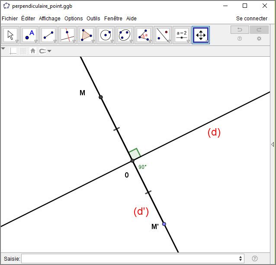The height and width of the screenshot is (265, 276).
Task: Select the New Point tool
Action: [29, 35]
